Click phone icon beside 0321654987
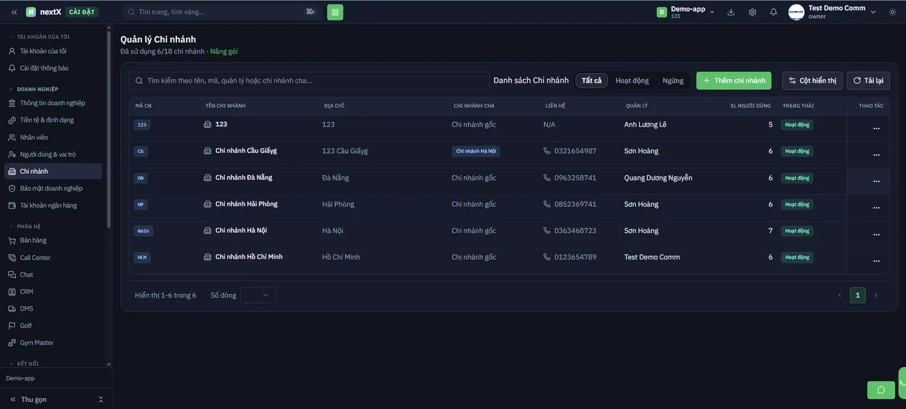Image resolution: width=906 pixels, height=409 pixels. (547, 151)
